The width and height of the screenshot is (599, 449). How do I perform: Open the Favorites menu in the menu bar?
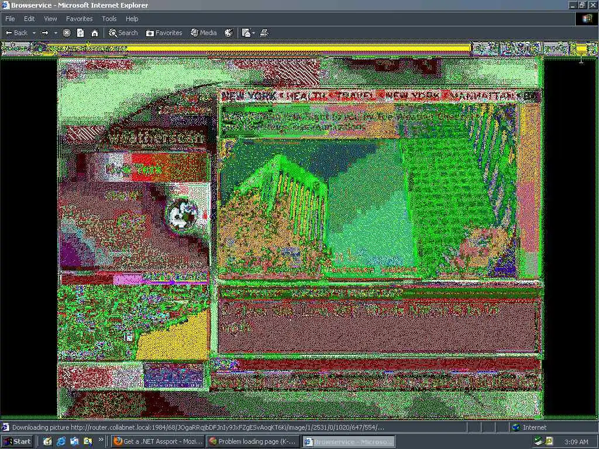79,19
